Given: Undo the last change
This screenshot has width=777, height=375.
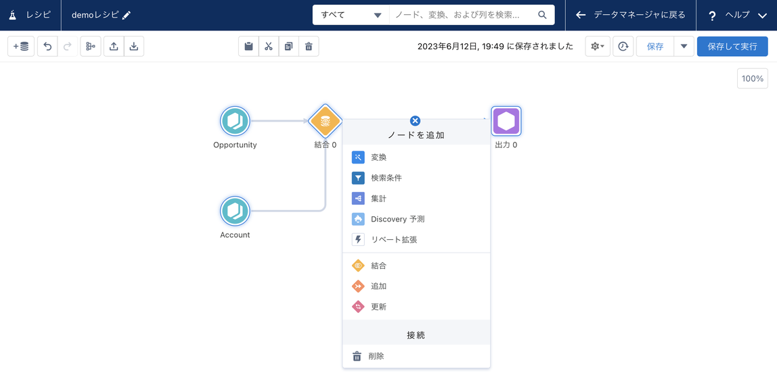Looking at the screenshot, I should [x=47, y=47].
